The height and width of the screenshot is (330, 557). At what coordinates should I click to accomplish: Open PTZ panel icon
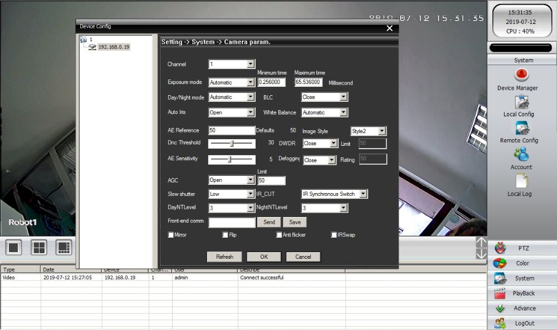pos(501,248)
